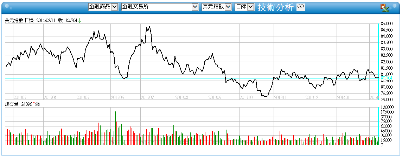Click the green down arrow beside 80.704
Image resolution: width=402 pixels, height=158 pixels.
(79, 21)
